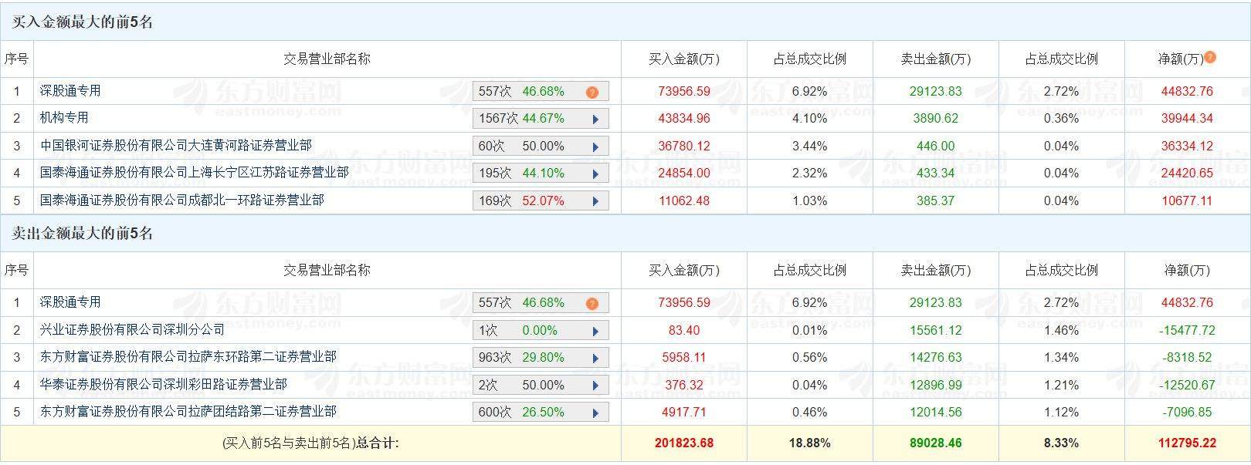
Task: Click the buy amount 43834.96 for 机构专用
Action: click(684, 119)
